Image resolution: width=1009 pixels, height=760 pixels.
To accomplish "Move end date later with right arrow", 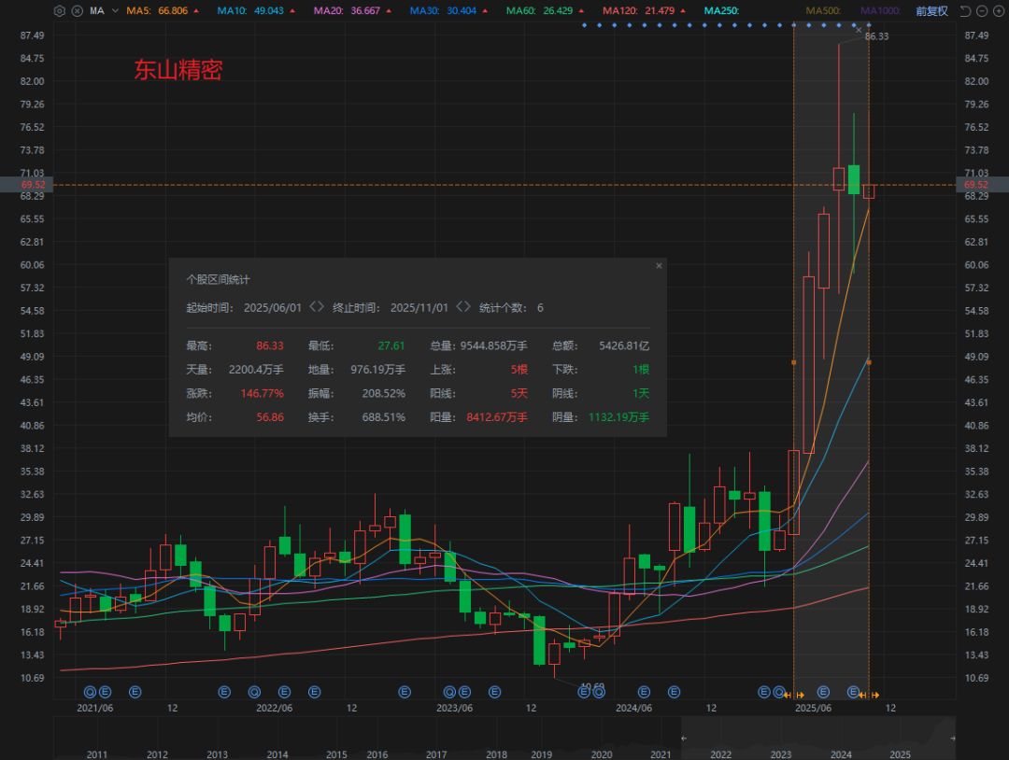I will click(x=468, y=307).
